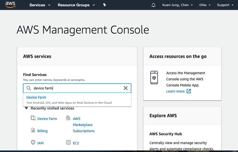The image size is (238, 152).
Task: Open the Ohio region selector
Action: [x=205, y=5]
